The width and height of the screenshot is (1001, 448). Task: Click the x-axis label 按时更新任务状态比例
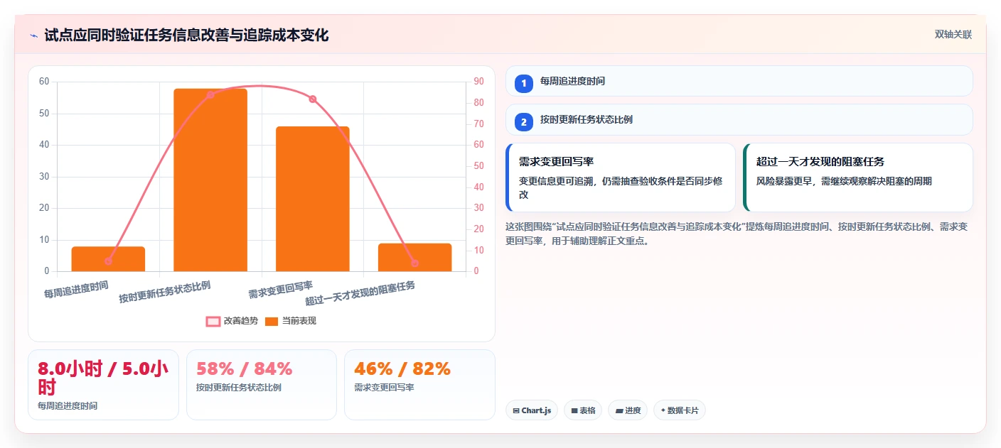click(165, 292)
